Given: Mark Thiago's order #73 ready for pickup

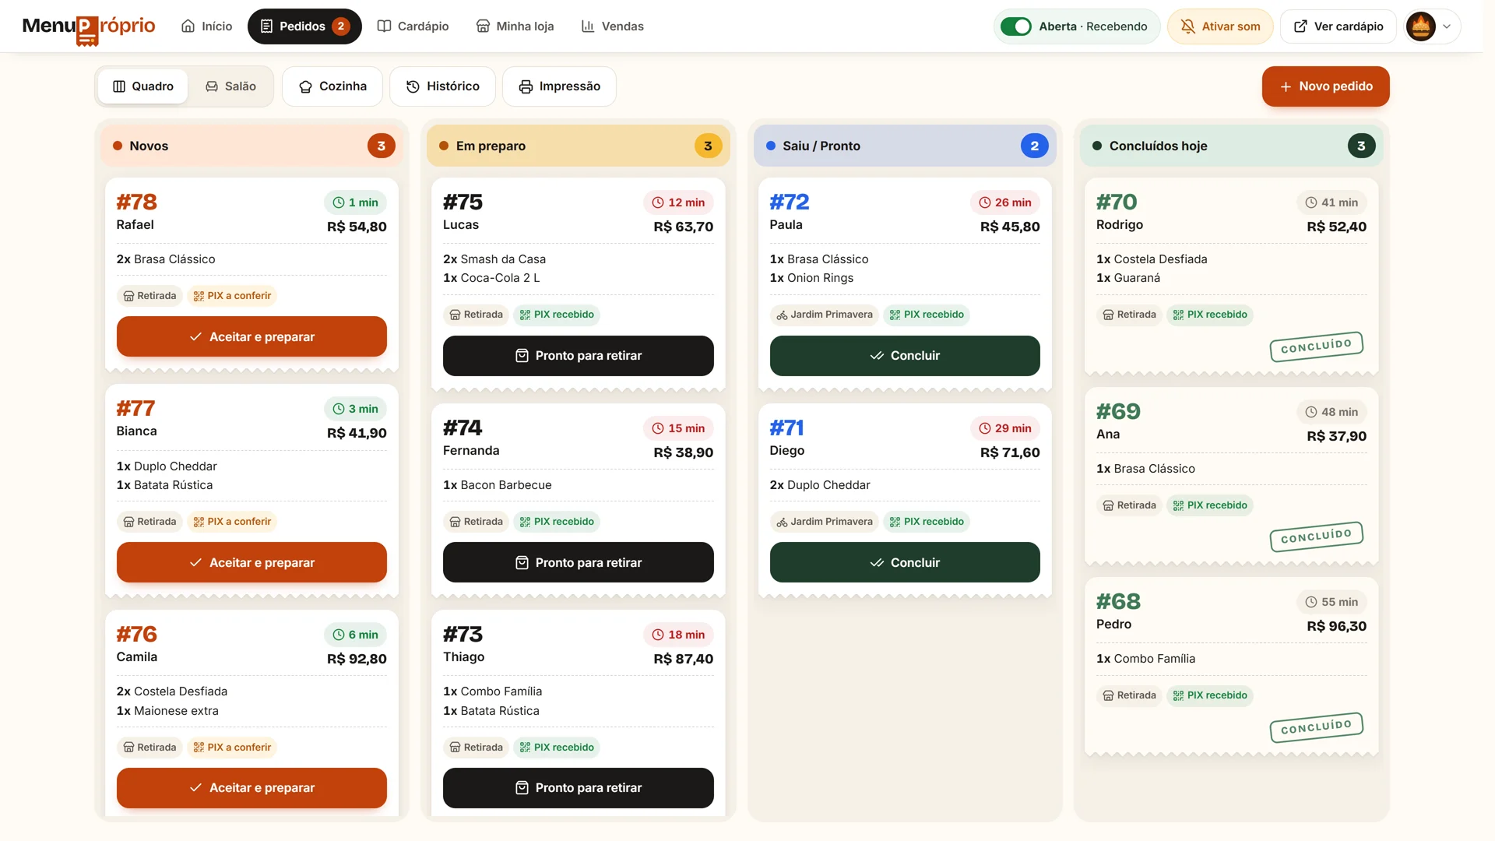Looking at the screenshot, I should (579, 788).
